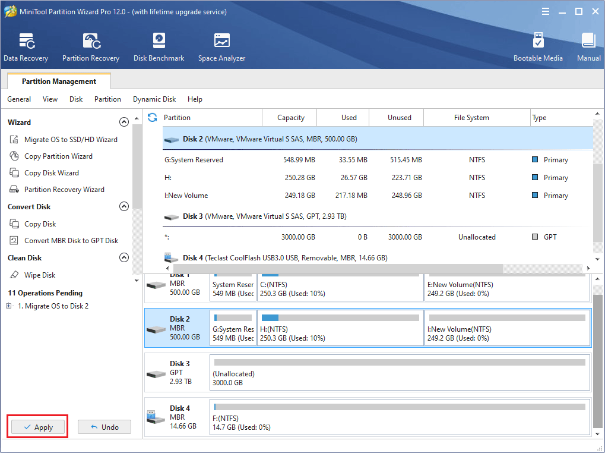Select F:(NTFS) block on Disk 4
Image resolution: width=605 pixels, height=453 pixels.
(x=400, y=417)
